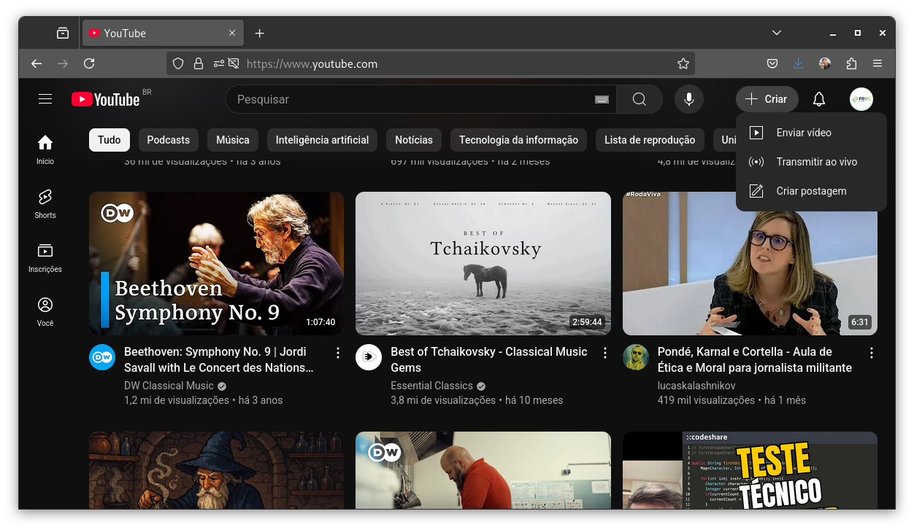Filter by Lista de reprodução chip
This screenshot has width=914, height=530.
tap(650, 140)
